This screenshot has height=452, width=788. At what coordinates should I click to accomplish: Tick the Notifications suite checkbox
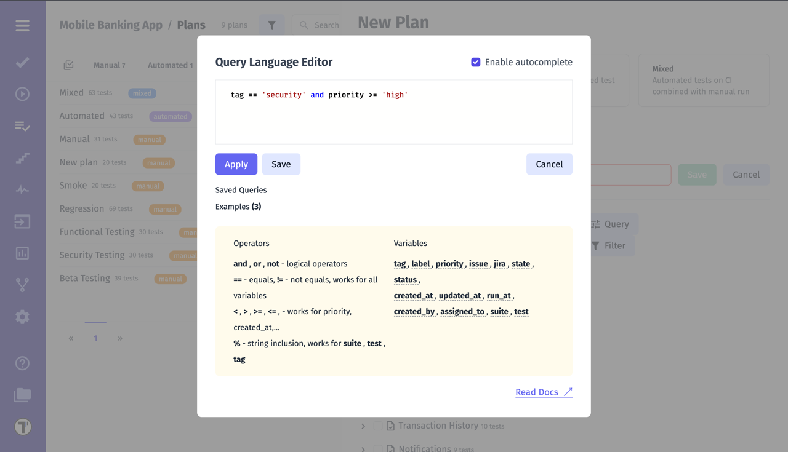tap(378, 448)
